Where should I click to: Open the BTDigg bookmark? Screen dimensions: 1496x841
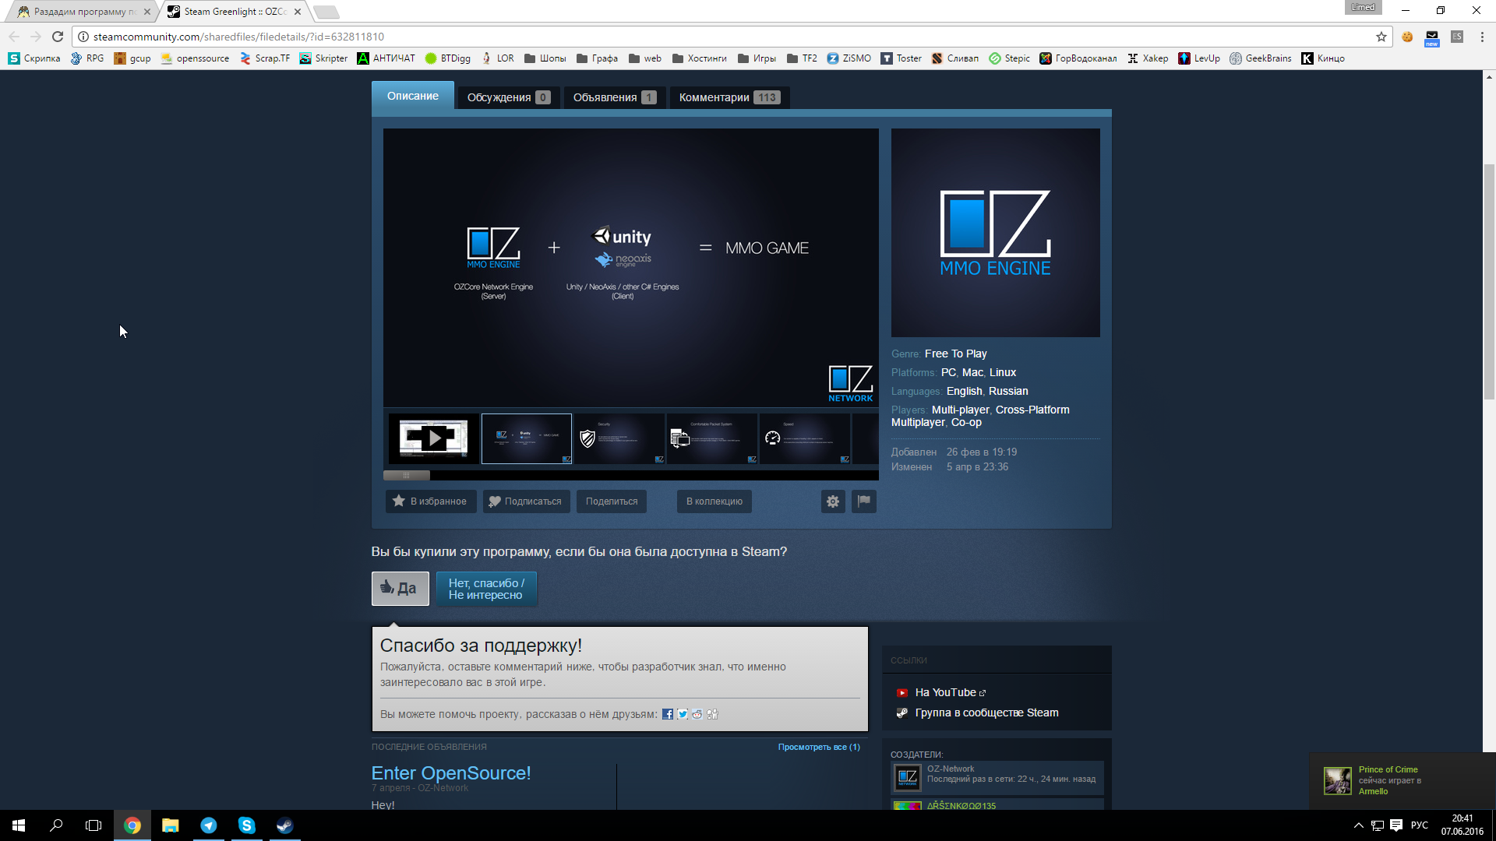pos(448,58)
